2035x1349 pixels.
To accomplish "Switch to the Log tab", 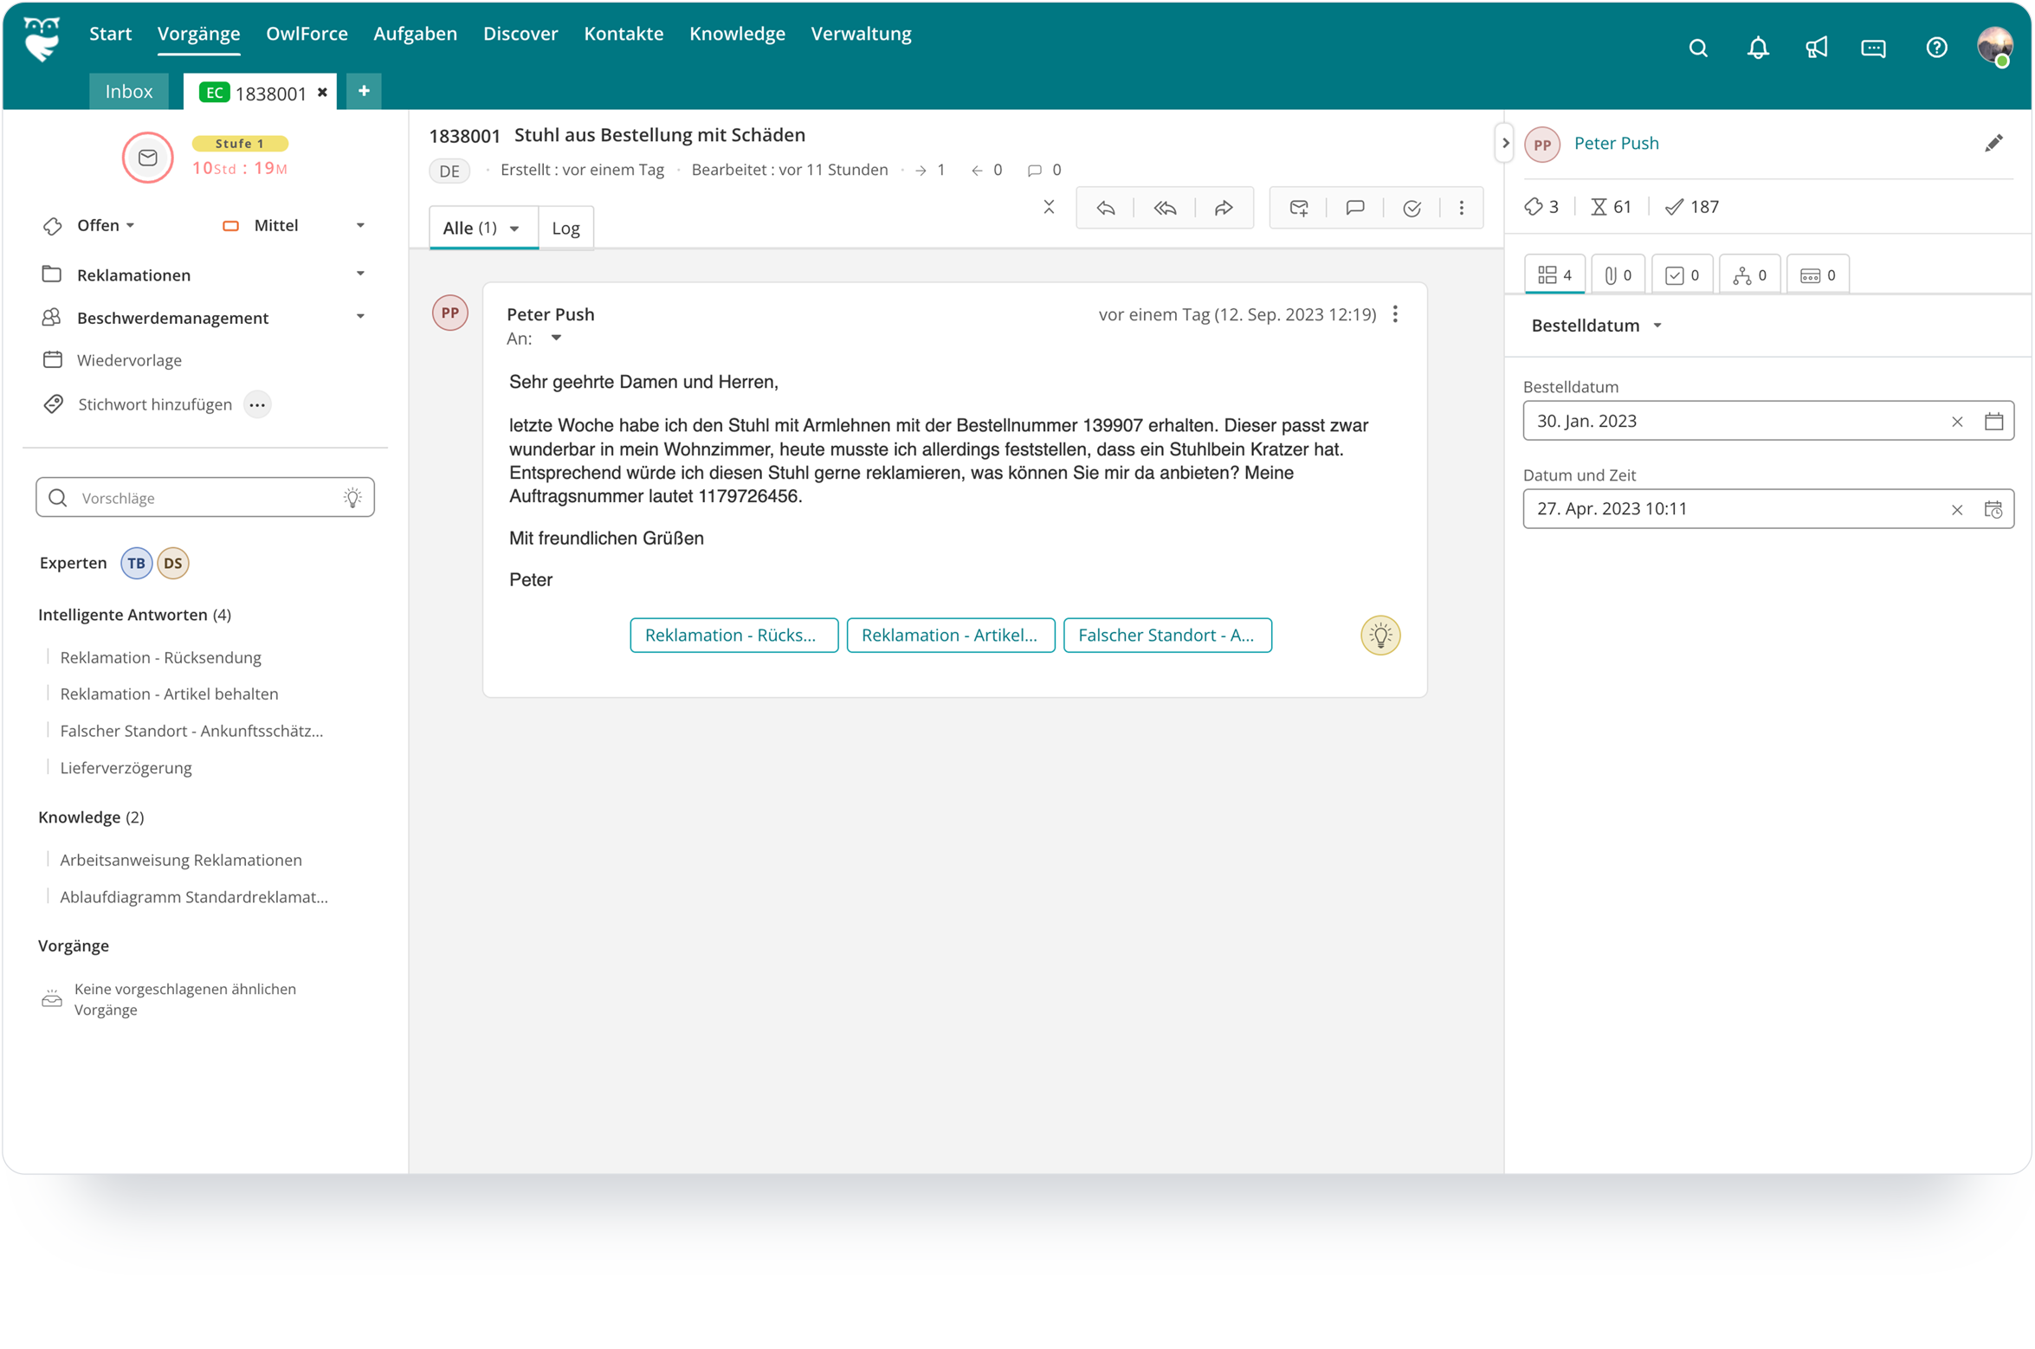I will point(565,227).
